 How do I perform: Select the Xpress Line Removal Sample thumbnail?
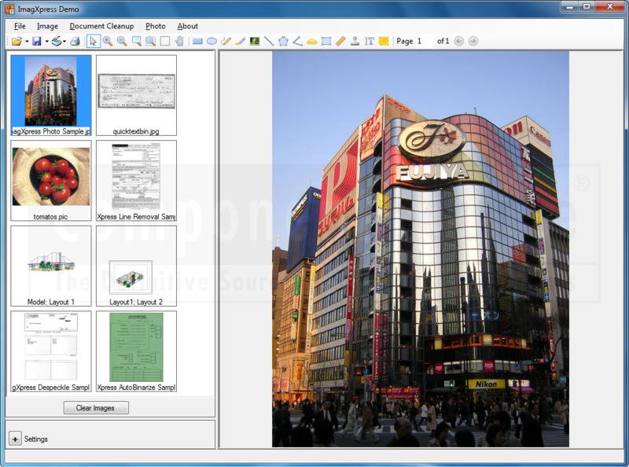click(136, 181)
